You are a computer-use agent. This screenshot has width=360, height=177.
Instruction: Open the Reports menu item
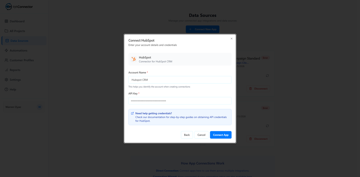(x=15, y=70)
